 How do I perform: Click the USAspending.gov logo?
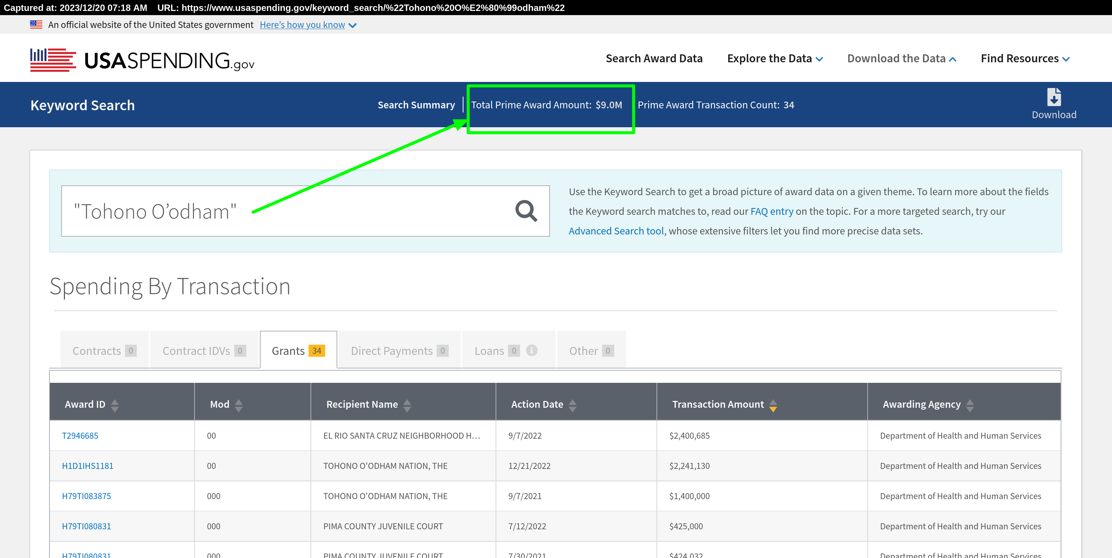click(142, 60)
